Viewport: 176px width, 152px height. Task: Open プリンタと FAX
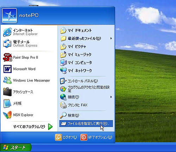(x=86, y=105)
